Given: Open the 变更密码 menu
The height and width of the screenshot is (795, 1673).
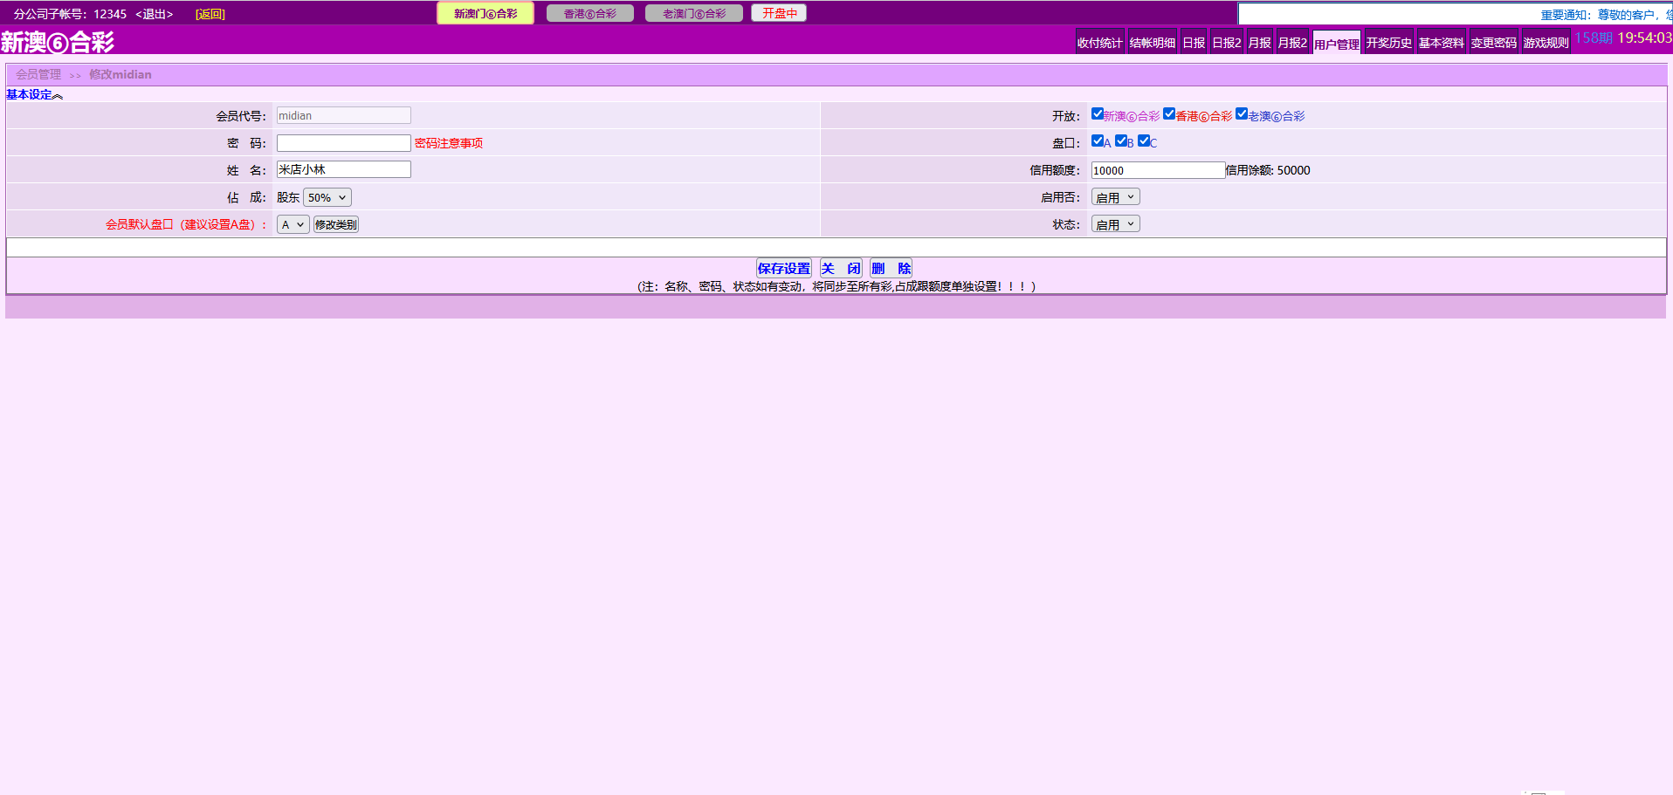Looking at the screenshot, I should tap(1494, 43).
